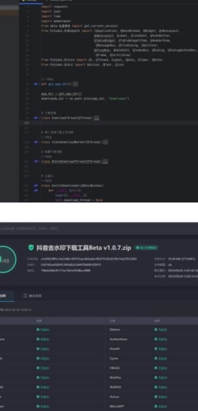Screen dimensions: 198x411
Task: Click the SHA256 hash value
Action: (89, 259)
